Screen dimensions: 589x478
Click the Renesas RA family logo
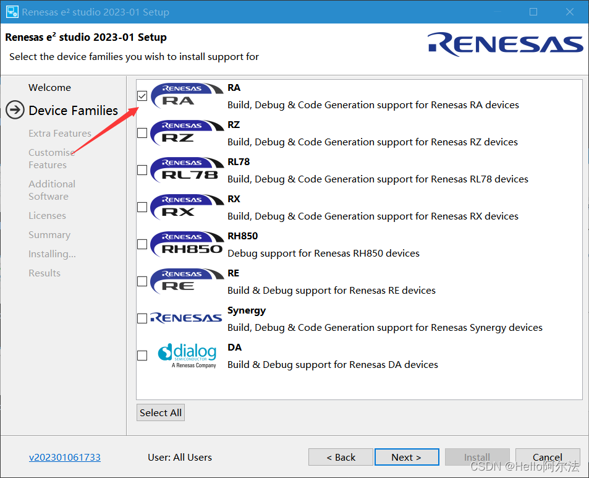tap(186, 96)
